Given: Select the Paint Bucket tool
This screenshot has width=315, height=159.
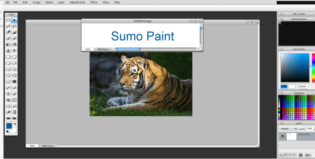Looking at the screenshot, I should click(x=14, y=45).
